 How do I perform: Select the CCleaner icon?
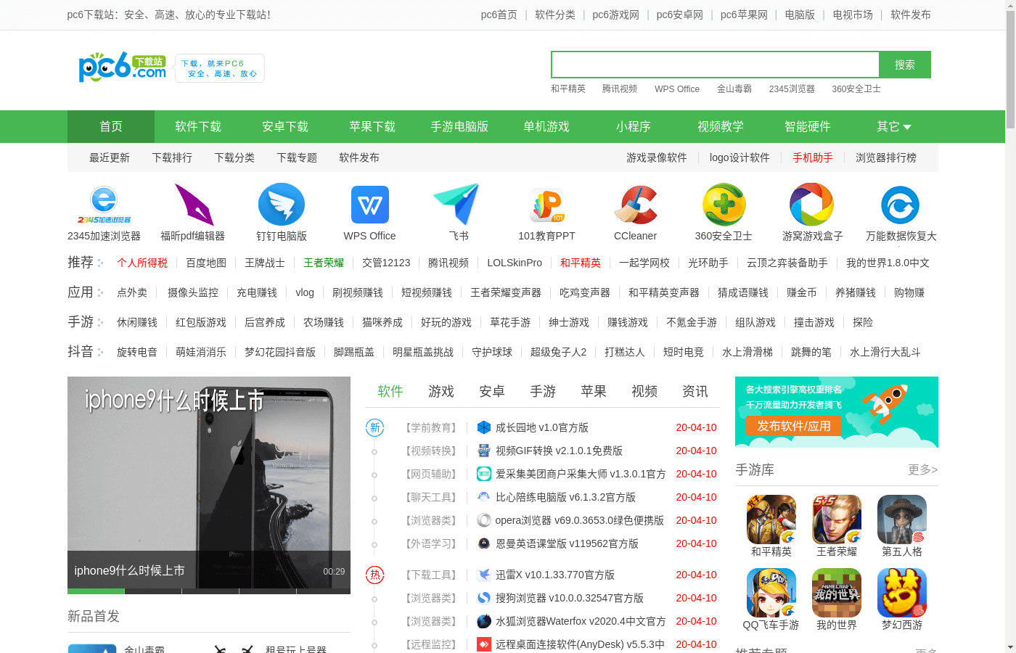tap(636, 205)
